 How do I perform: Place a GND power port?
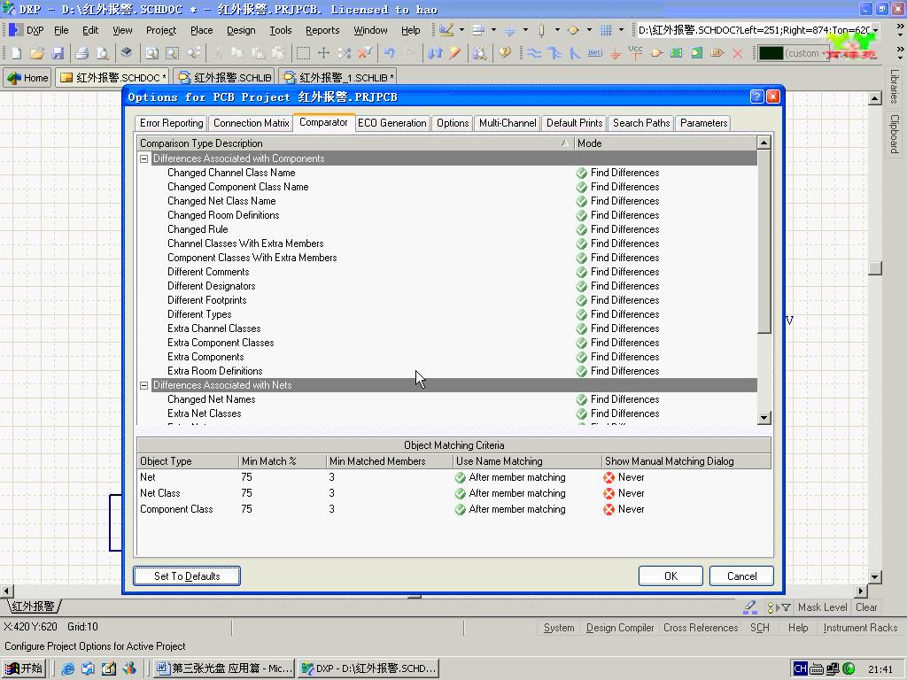[x=616, y=53]
